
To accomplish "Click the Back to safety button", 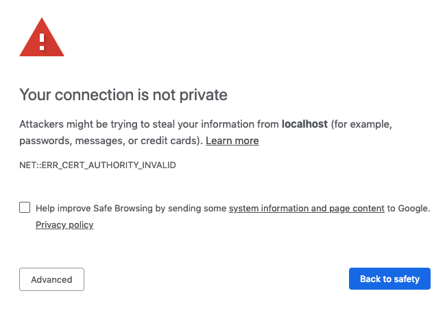I will tap(389, 279).
